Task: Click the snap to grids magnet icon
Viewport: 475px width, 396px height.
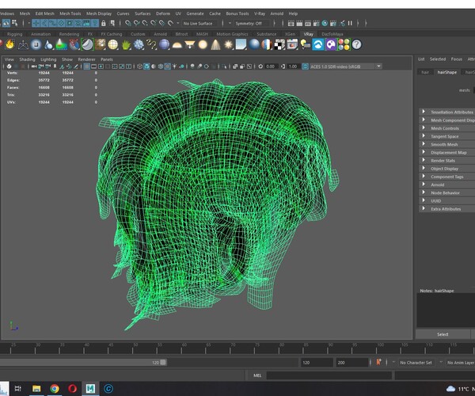Action: 128,23
